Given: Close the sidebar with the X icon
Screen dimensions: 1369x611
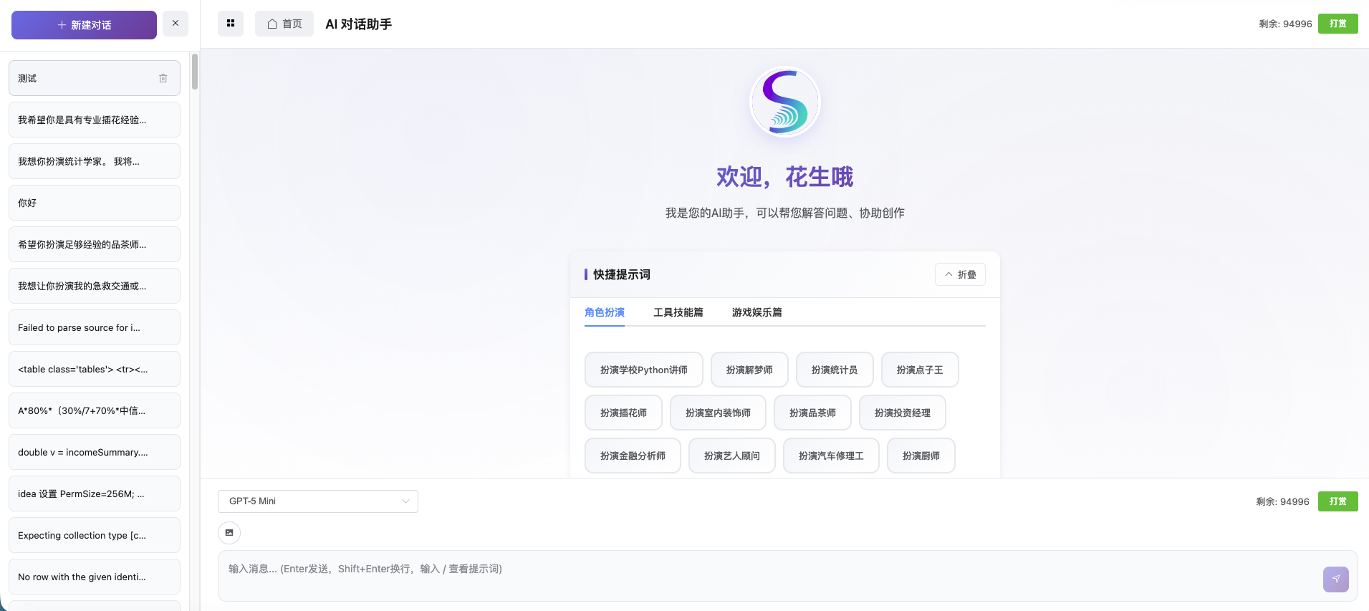Looking at the screenshot, I should 176,24.
